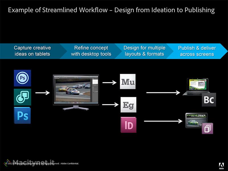Click the tablet showing ExtremeTrack magazine
Viewport: 228px width, 171px height.
[196, 121]
